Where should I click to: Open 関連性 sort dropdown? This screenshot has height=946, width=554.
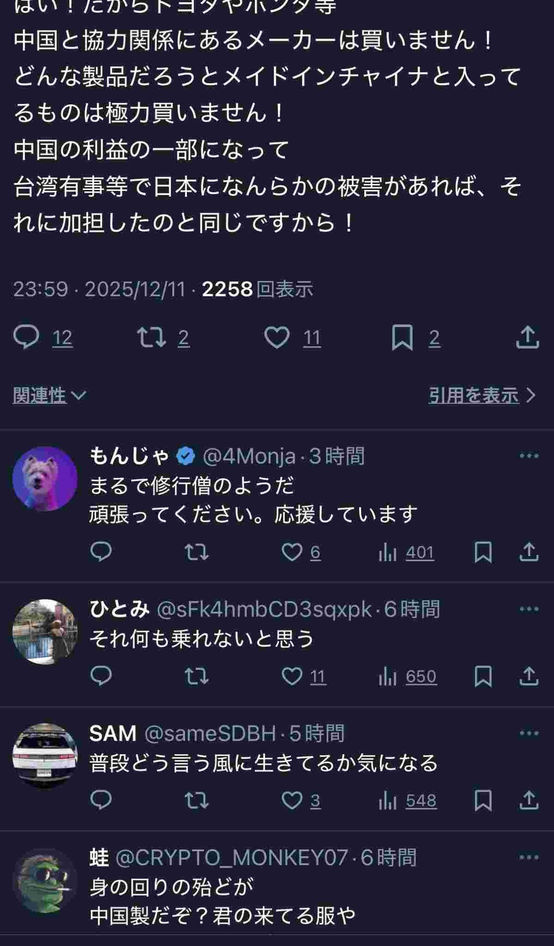[49, 395]
